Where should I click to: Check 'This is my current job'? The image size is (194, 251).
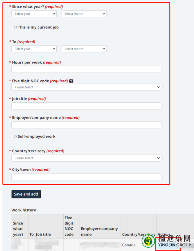pos(15,27)
